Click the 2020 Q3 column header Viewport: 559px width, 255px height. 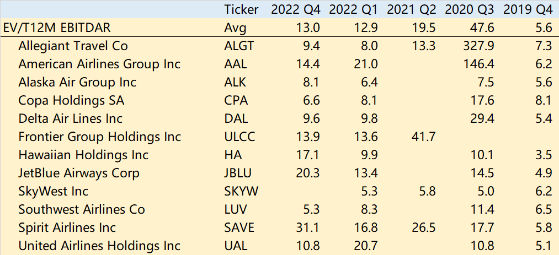469,9
